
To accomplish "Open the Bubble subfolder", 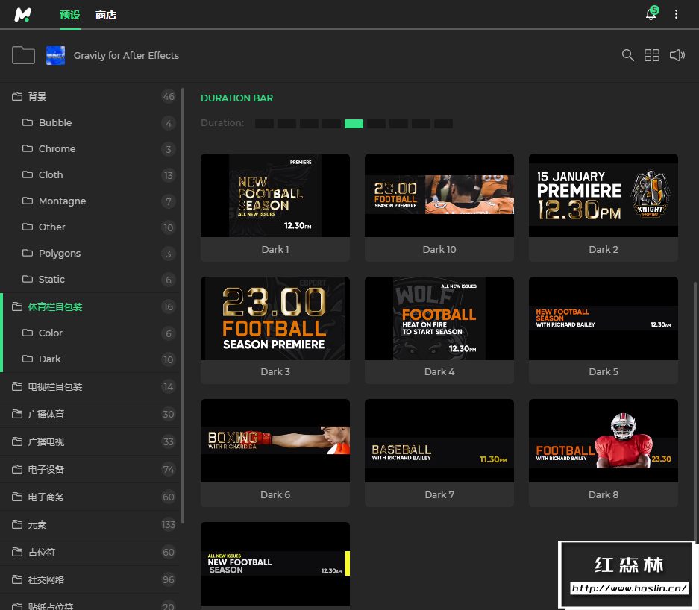I will click(x=90, y=122).
